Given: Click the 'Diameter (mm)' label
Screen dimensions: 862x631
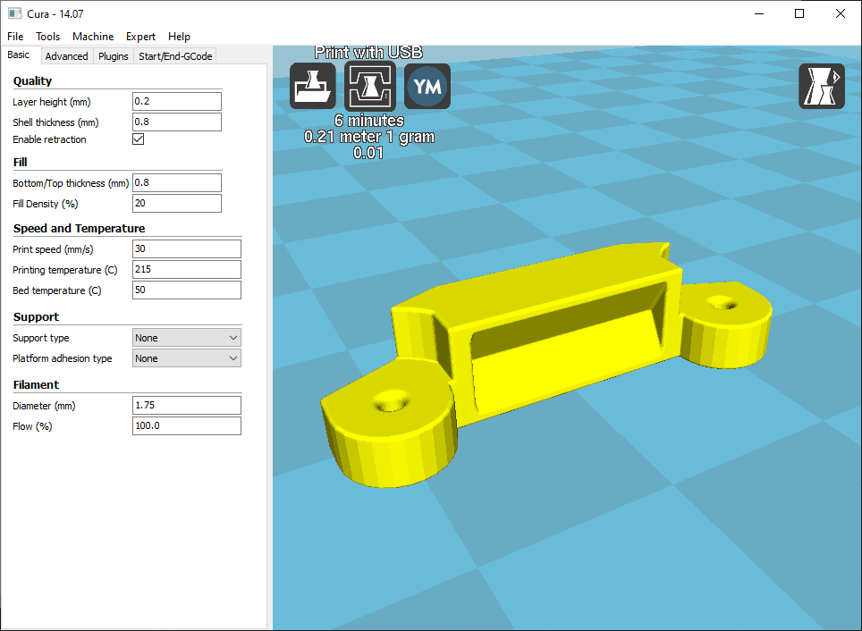Looking at the screenshot, I should coord(44,406).
